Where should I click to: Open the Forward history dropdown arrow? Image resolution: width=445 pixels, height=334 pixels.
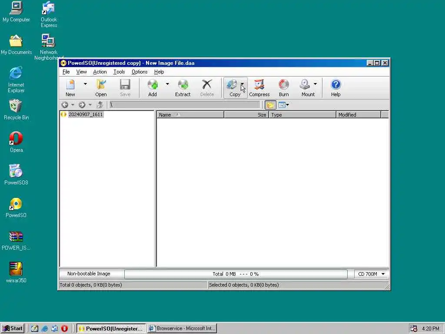90,105
